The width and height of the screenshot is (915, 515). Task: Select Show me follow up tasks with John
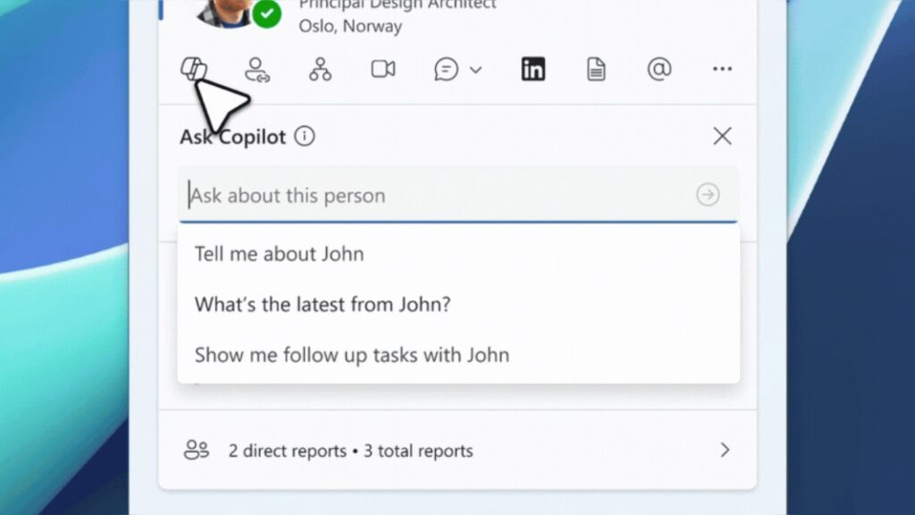pyautogui.click(x=352, y=355)
